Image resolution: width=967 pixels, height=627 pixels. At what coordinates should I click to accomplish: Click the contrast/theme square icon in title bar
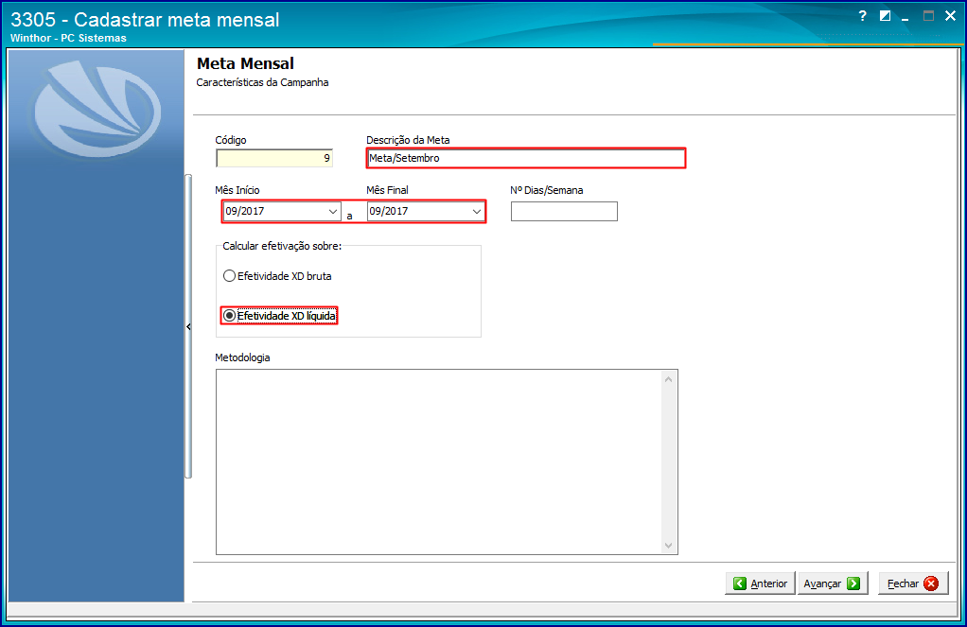(885, 16)
